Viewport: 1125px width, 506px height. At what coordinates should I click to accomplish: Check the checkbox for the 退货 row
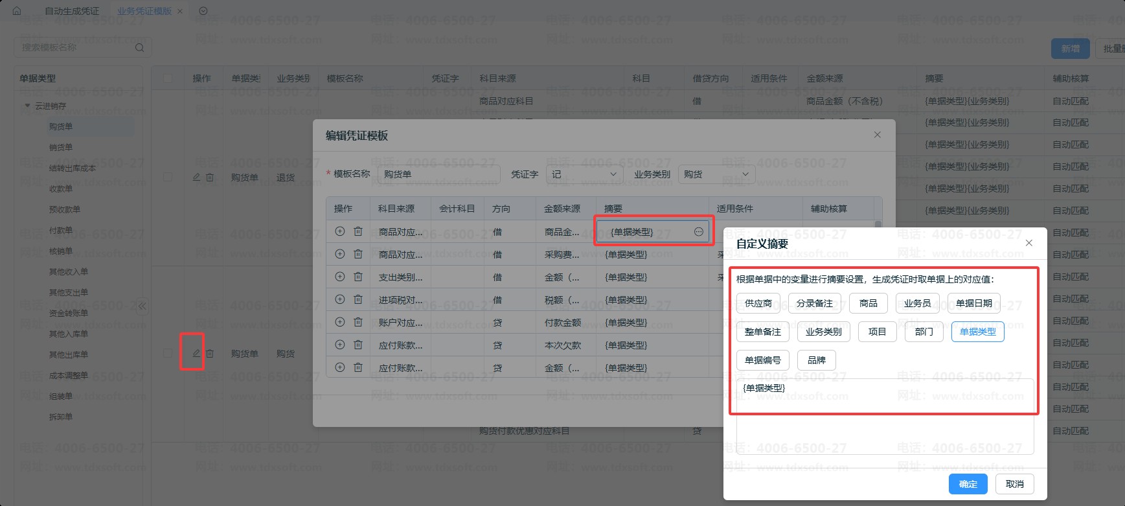click(168, 177)
